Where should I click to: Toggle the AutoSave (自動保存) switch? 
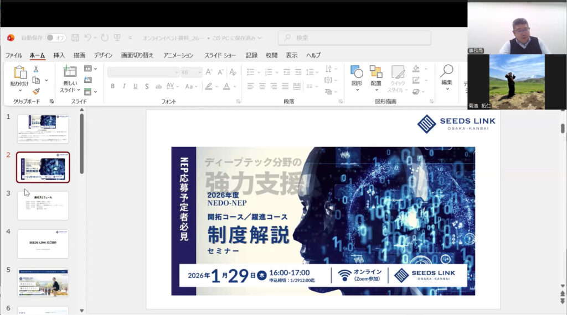(55, 38)
